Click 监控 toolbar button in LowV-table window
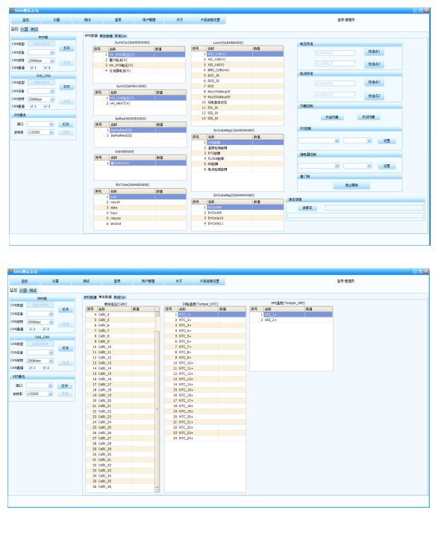The image size is (438, 546). (26, 20)
